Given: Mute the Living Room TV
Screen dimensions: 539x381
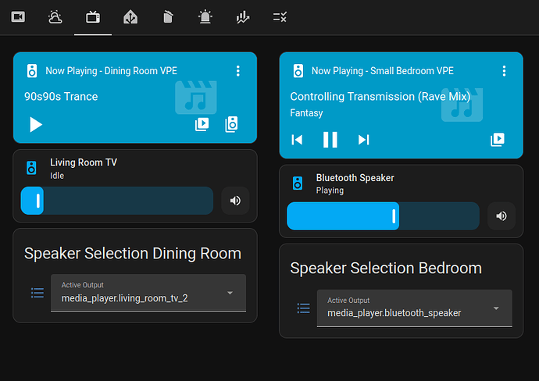Looking at the screenshot, I should click(x=235, y=201).
